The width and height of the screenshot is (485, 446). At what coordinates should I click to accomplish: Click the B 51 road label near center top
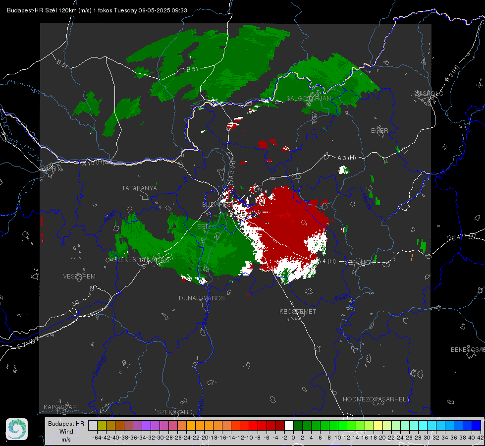(192, 69)
